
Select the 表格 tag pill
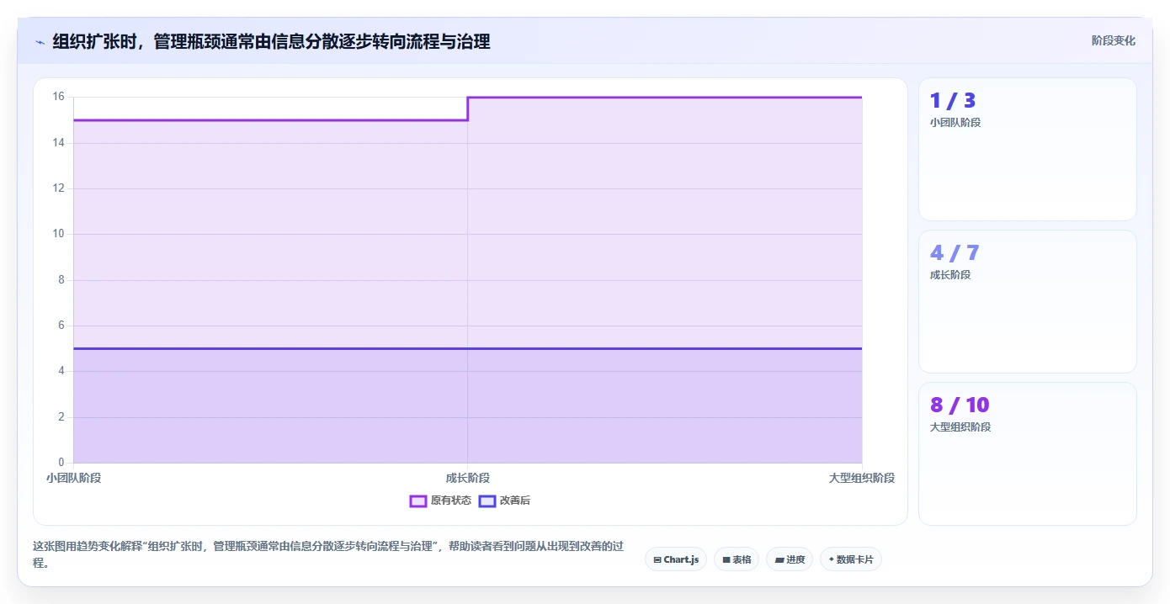point(737,559)
